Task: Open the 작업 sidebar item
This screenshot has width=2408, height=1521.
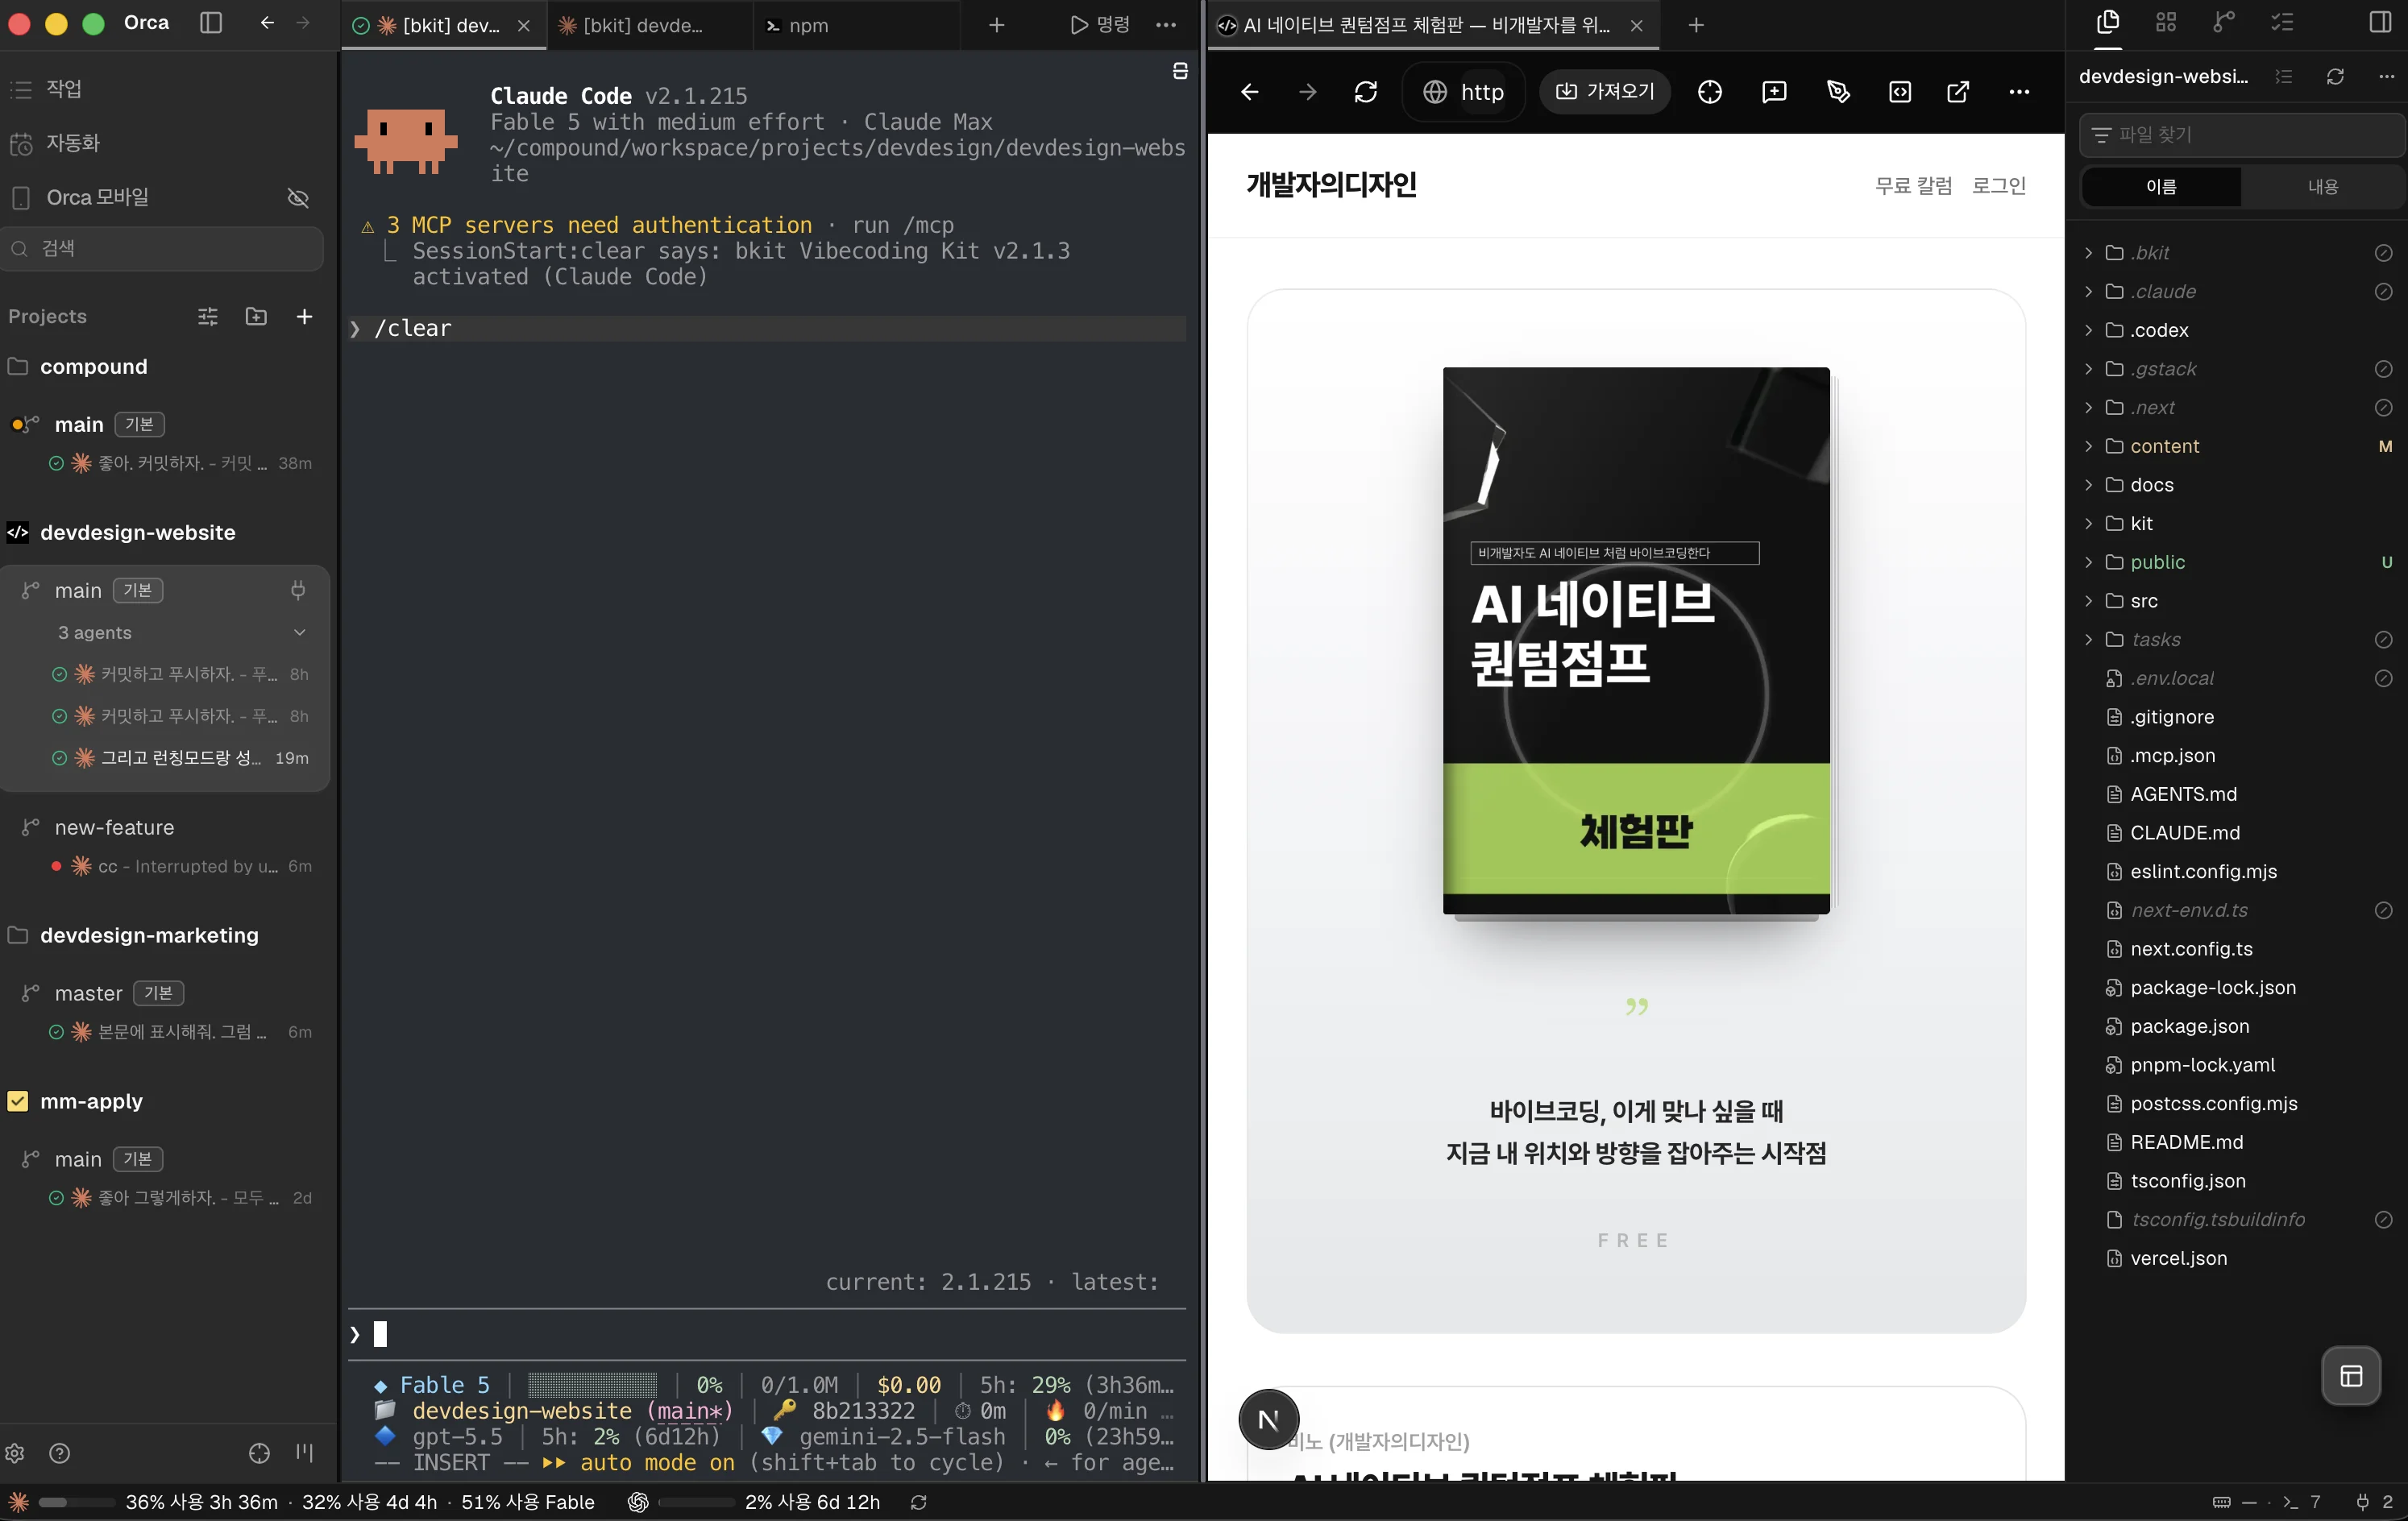Action: pyautogui.click(x=64, y=89)
